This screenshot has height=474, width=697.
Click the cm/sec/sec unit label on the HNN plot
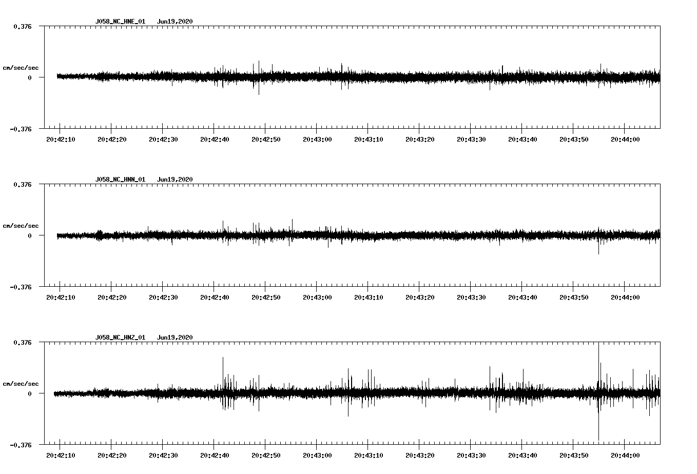(x=21, y=226)
